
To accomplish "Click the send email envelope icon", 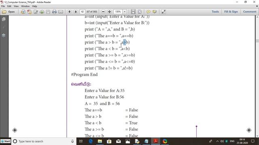I will pyautogui.click(x=61, y=12).
